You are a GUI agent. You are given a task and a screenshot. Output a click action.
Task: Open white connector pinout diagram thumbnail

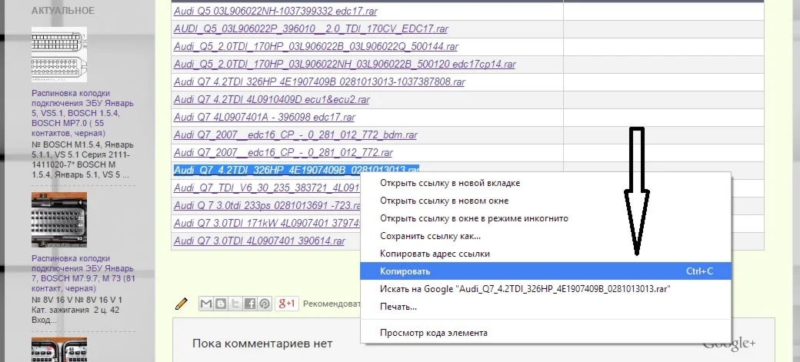[59, 55]
